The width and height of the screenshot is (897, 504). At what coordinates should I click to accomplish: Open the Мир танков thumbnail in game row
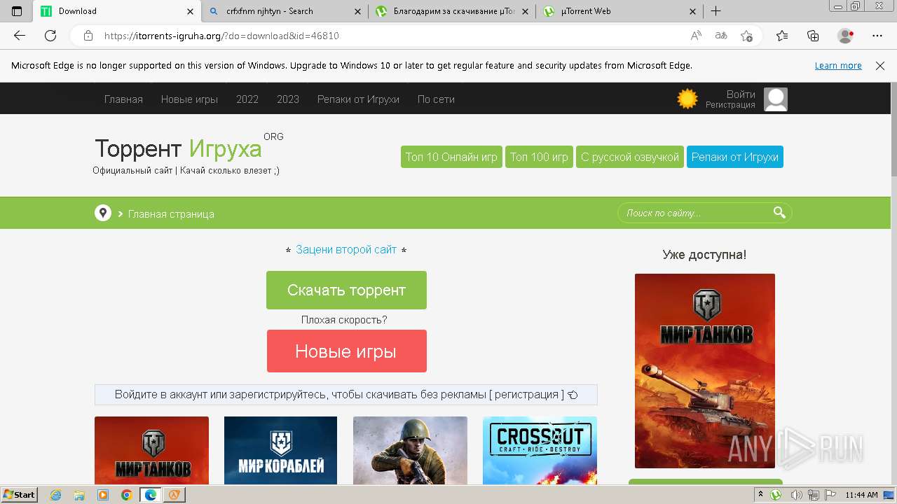(x=151, y=450)
